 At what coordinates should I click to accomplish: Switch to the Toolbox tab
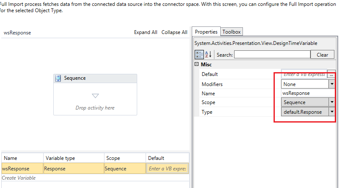[x=232, y=32]
